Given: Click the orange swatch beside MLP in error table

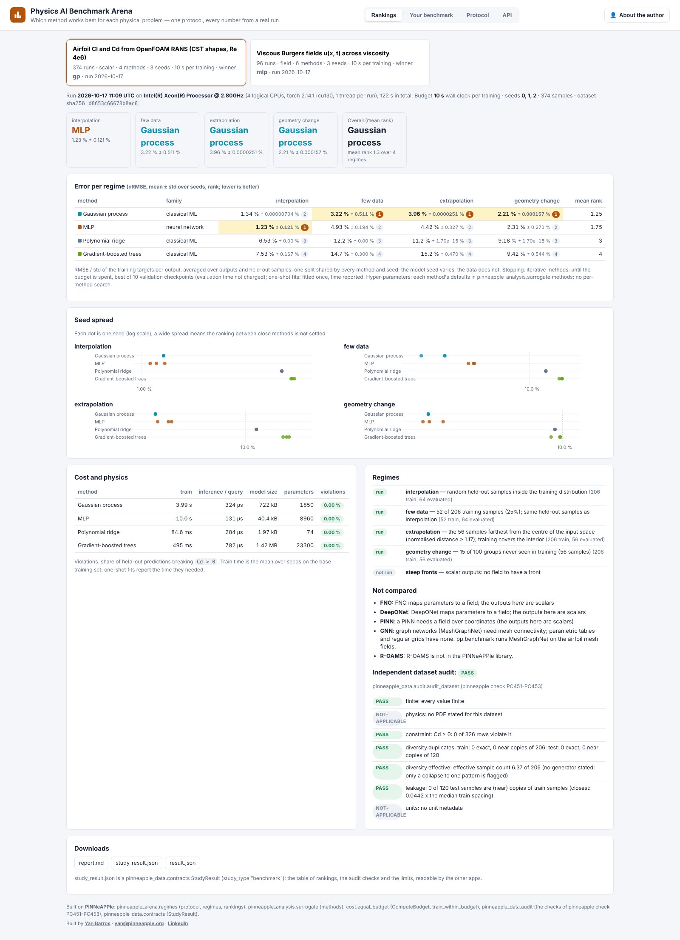Looking at the screenshot, I should pos(79,227).
